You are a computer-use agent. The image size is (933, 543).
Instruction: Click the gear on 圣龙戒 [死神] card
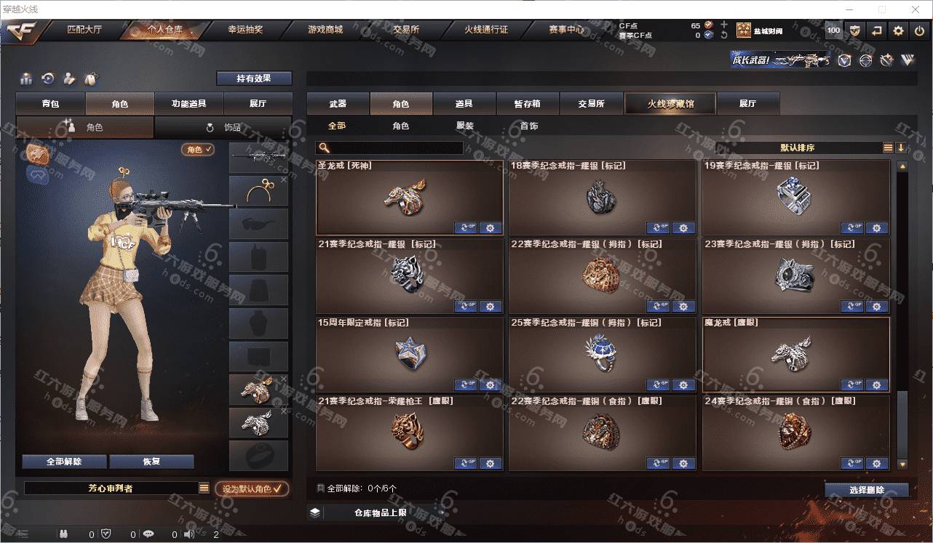(x=490, y=228)
